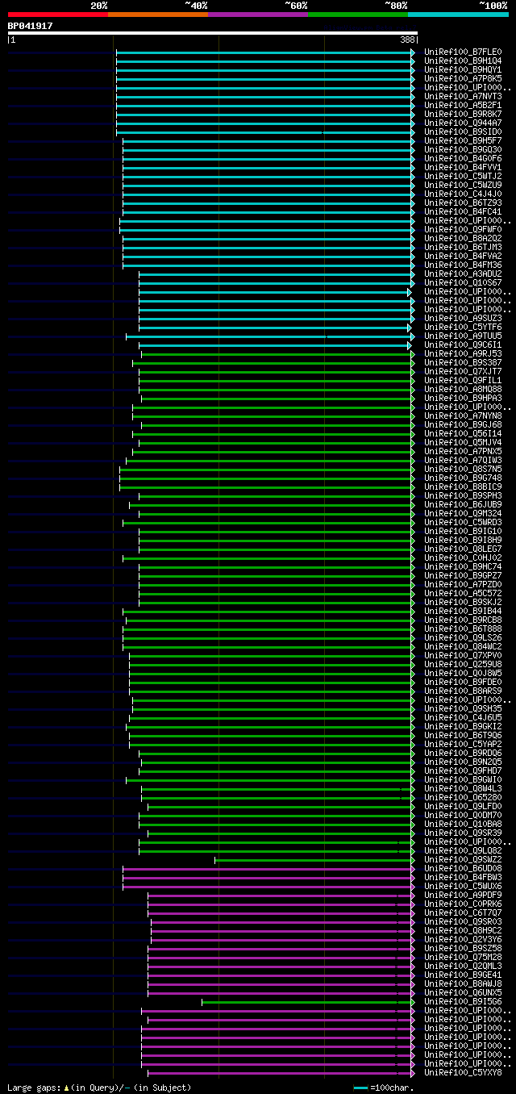516x1094 pixels.
Task: Click last hit UniRef100_C5YXY8
Action: point(463,1073)
